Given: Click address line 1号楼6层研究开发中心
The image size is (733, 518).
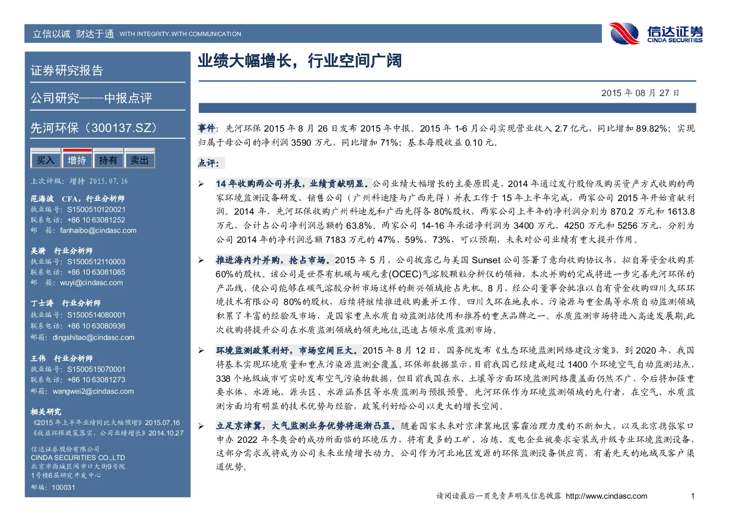Looking at the screenshot, I should click(66, 475).
